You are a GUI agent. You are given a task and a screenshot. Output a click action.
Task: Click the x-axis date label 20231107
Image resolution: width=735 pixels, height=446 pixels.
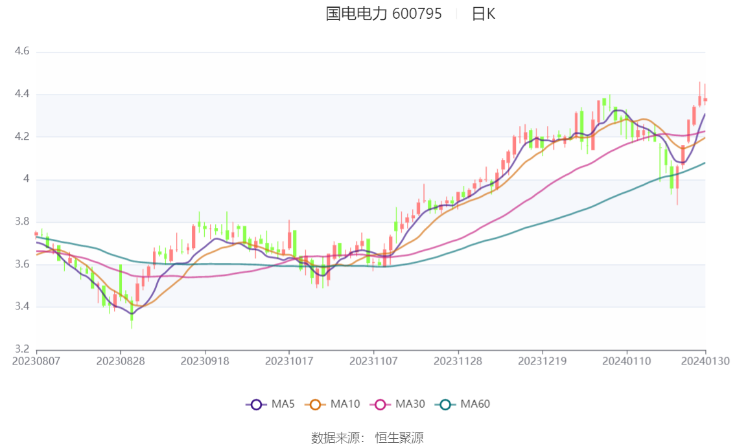[373, 361]
